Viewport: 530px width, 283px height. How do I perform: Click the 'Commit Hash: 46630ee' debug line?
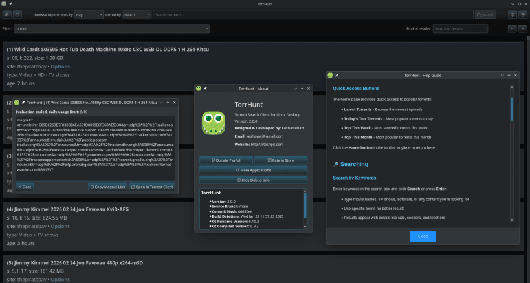[x=232, y=211]
